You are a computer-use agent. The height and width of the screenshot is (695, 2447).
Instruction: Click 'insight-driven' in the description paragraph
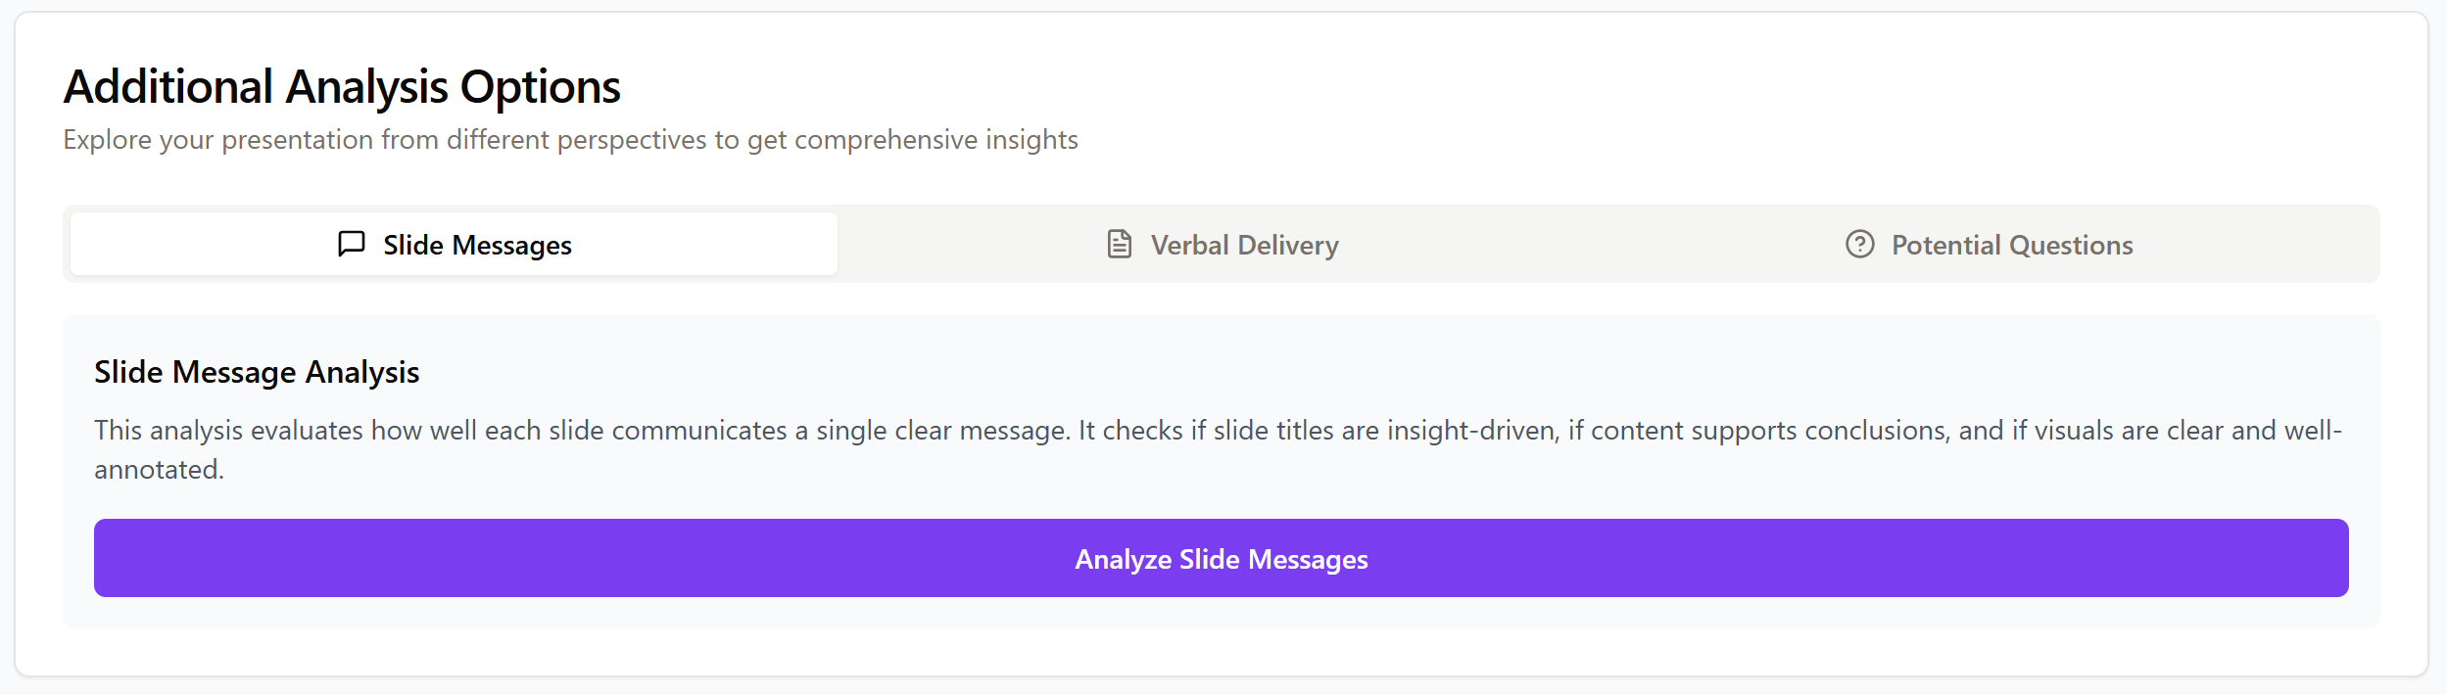coord(1472,431)
